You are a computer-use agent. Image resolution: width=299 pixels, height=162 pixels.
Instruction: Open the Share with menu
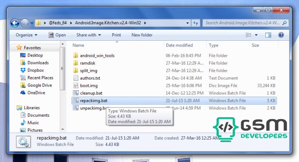[89, 35]
